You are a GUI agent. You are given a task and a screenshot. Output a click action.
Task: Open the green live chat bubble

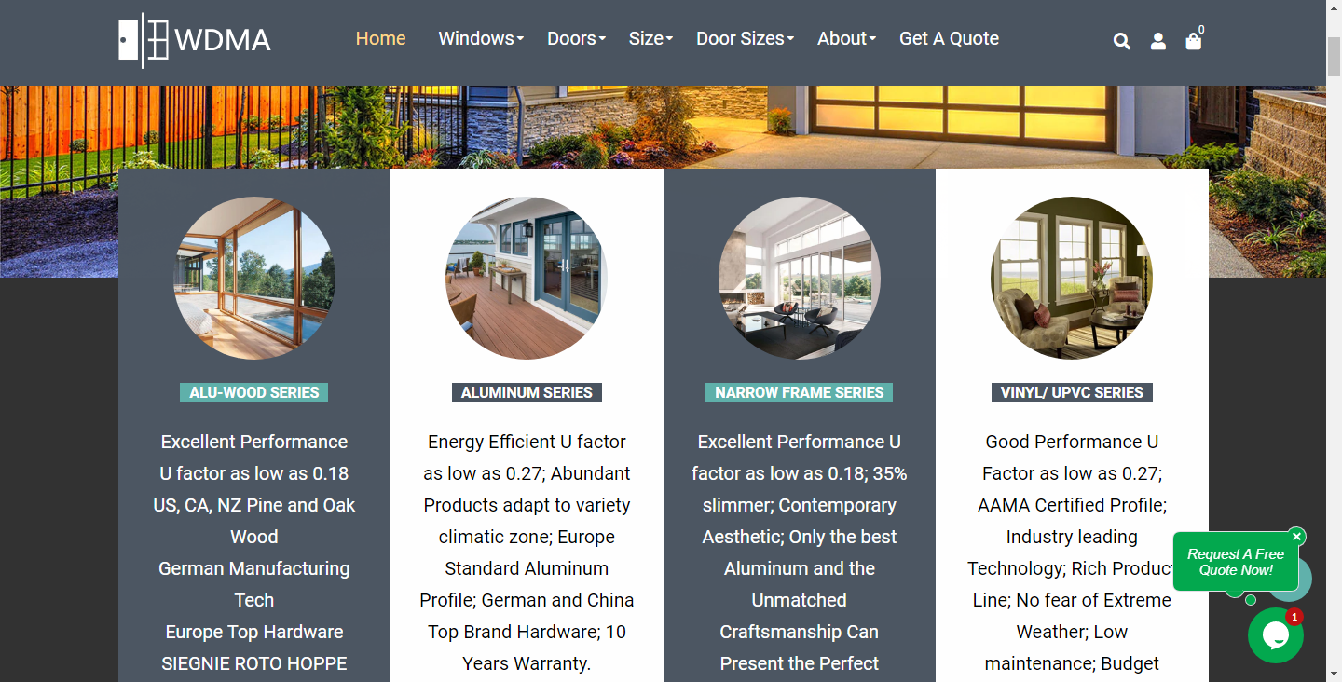coord(1276,635)
